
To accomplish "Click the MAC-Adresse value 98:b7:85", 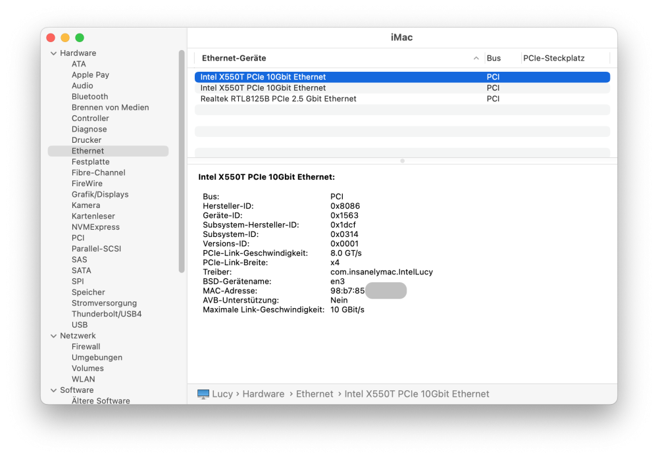I will click(347, 291).
